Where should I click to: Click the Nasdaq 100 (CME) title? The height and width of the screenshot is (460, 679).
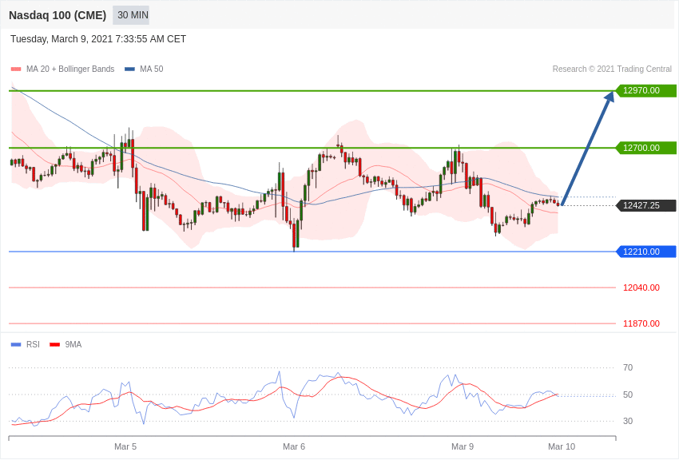(x=58, y=15)
